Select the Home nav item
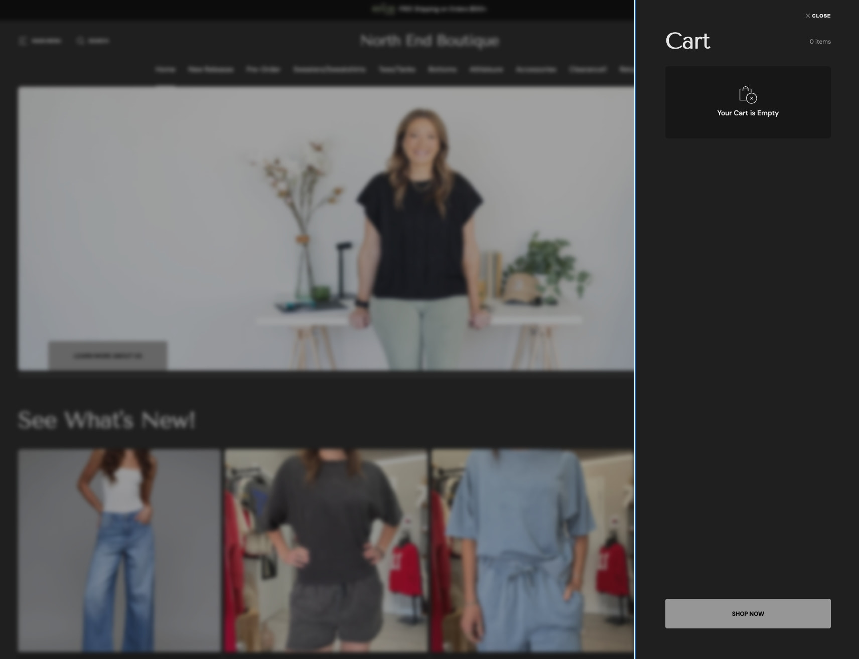This screenshot has width=859, height=659. pos(165,69)
